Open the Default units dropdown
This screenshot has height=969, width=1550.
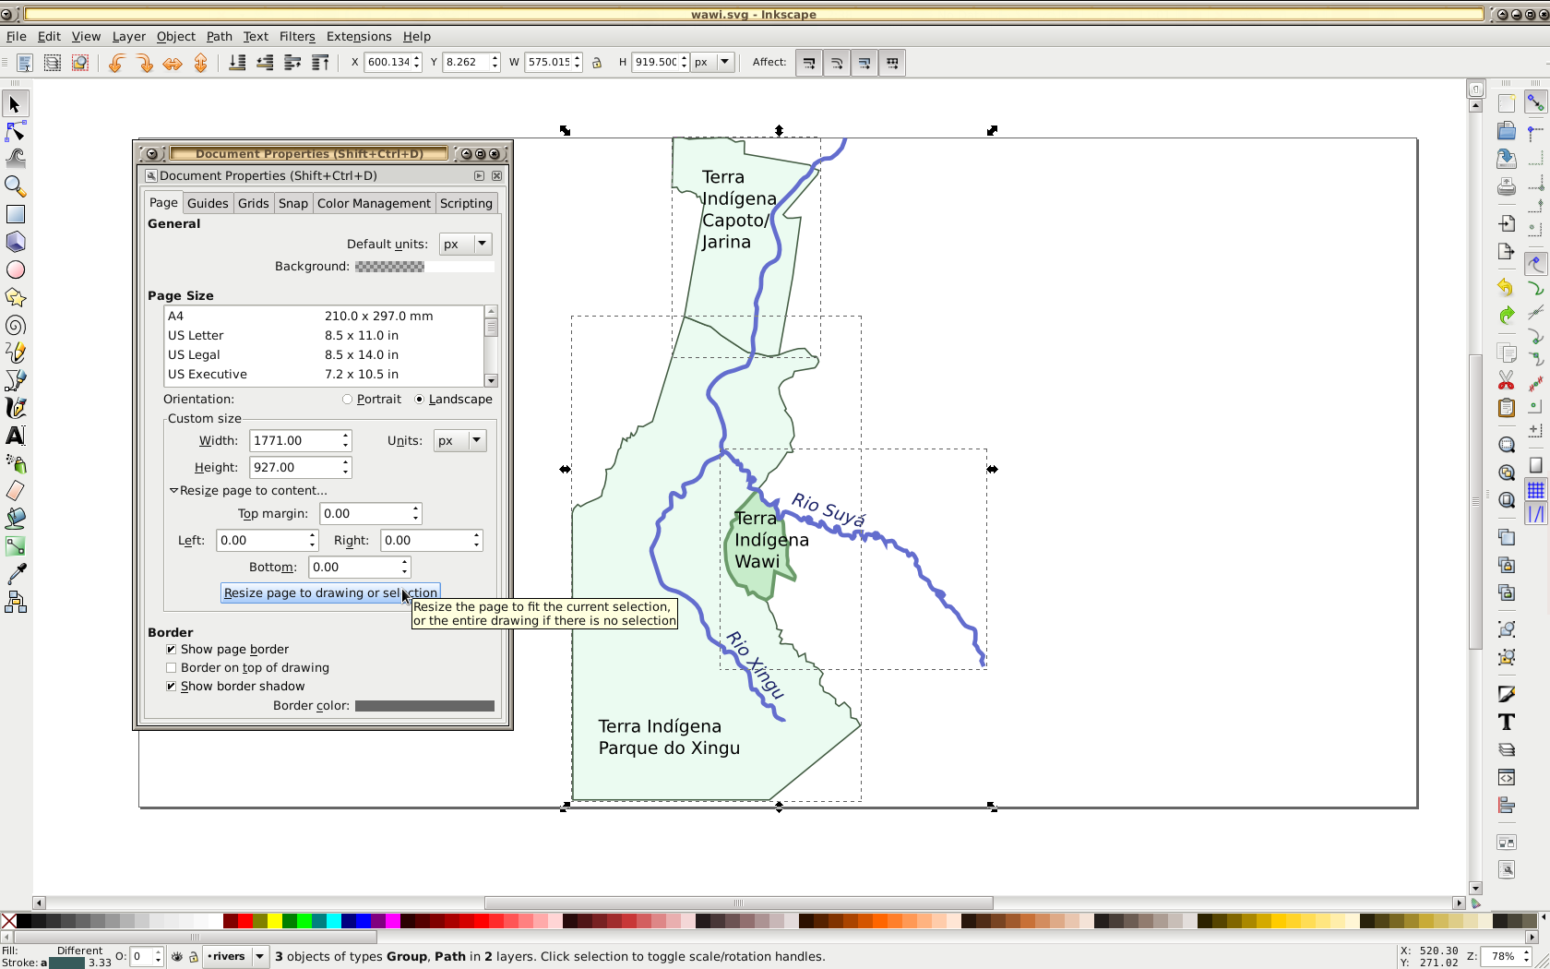point(465,245)
